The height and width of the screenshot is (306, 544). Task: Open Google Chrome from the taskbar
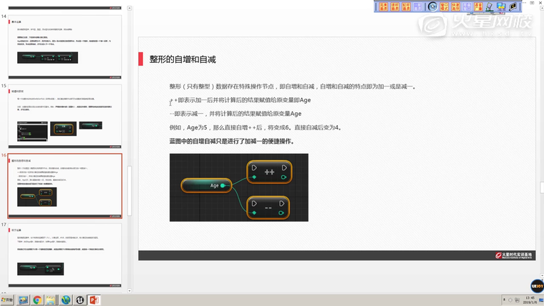click(x=37, y=300)
